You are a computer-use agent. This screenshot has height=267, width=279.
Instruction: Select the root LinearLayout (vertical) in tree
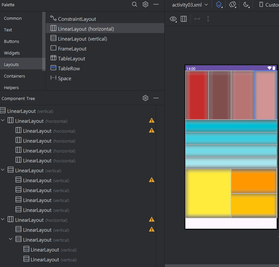pyautogui.click(x=30, y=111)
